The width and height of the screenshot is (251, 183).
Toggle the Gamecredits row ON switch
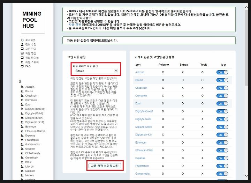[222, 174]
